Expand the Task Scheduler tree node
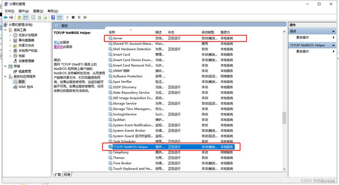This screenshot has height=185, width=339. pyautogui.click(x=10, y=35)
